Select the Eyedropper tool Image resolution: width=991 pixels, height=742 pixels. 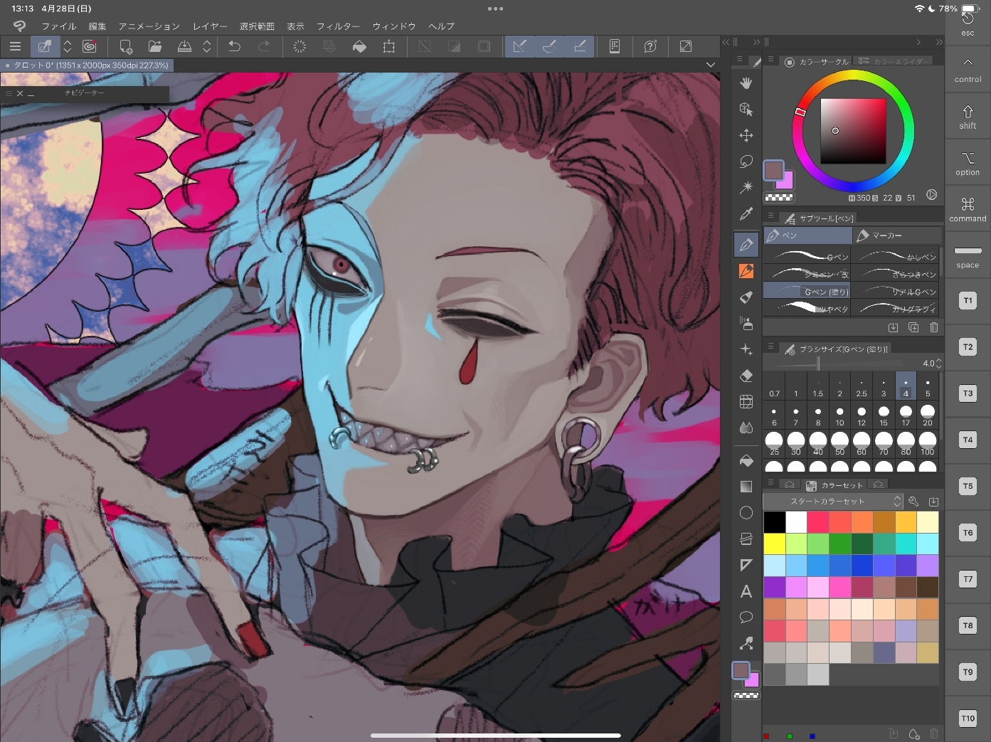(746, 213)
